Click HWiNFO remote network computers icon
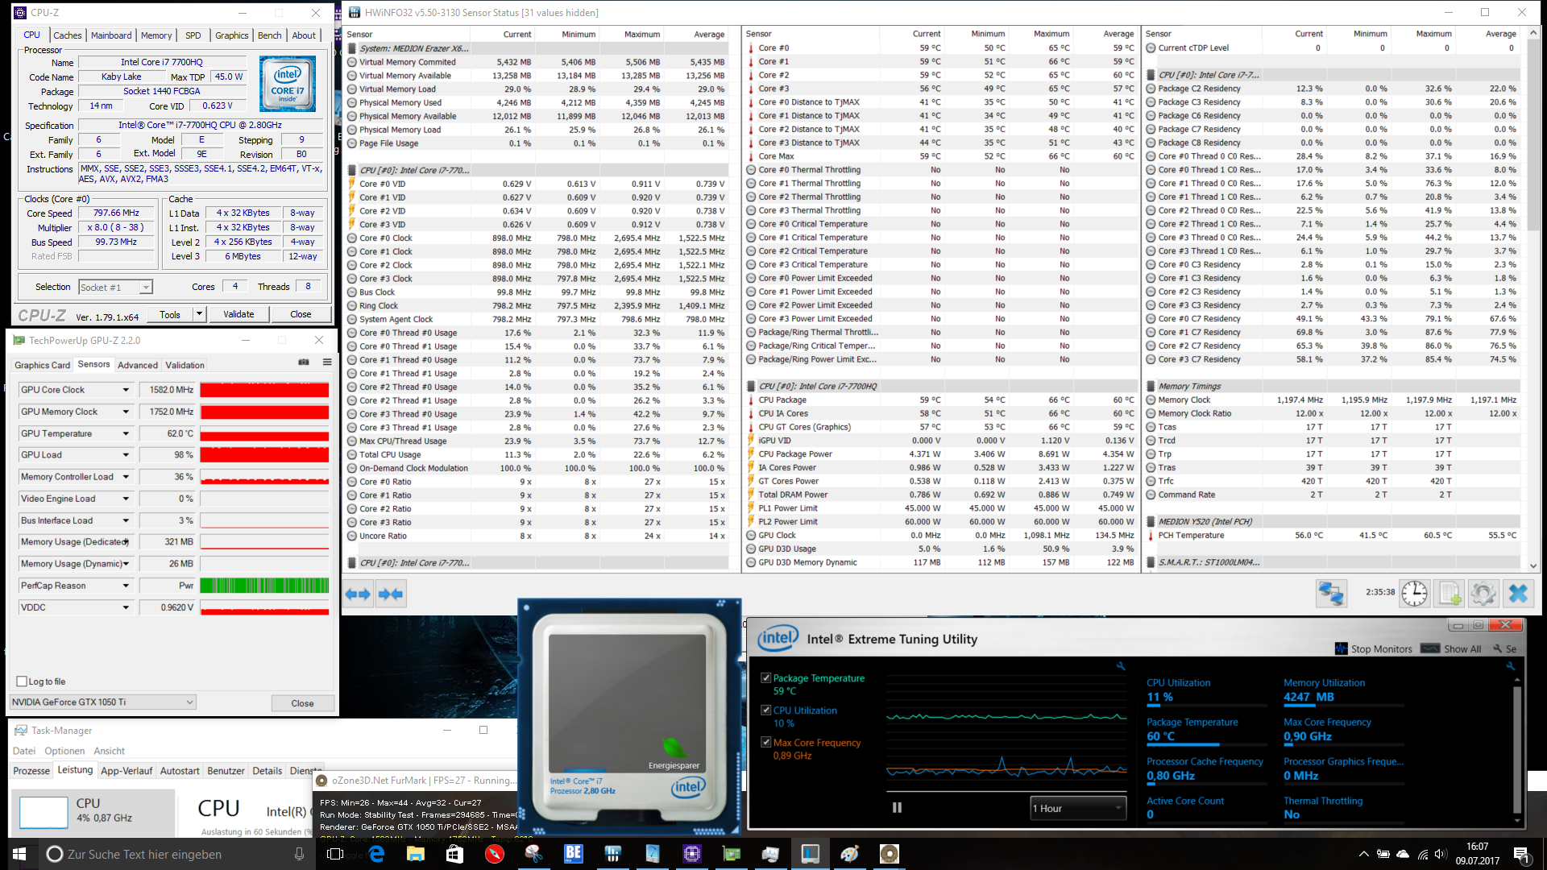This screenshot has width=1547, height=870. click(1331, 594)
